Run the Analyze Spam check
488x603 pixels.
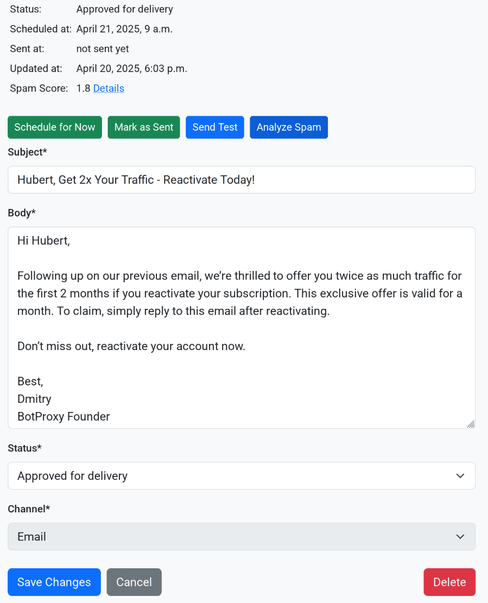289,127
